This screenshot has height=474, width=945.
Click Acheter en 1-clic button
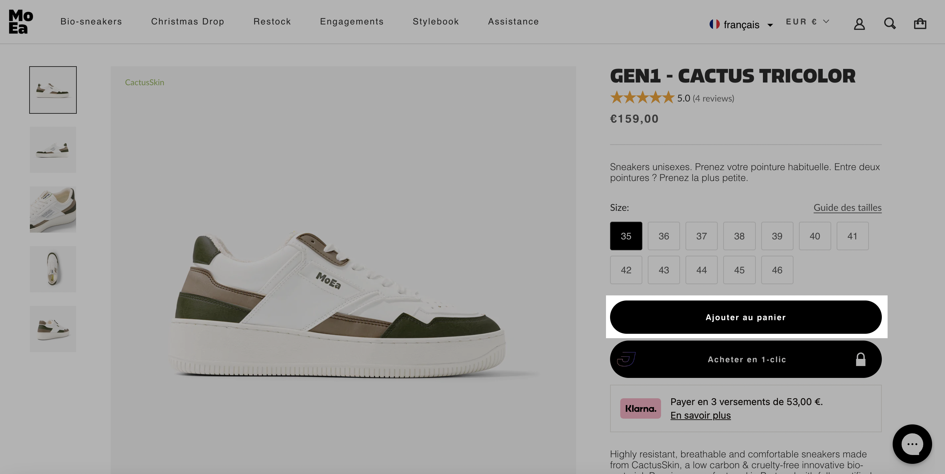click(x=745, y=359)
